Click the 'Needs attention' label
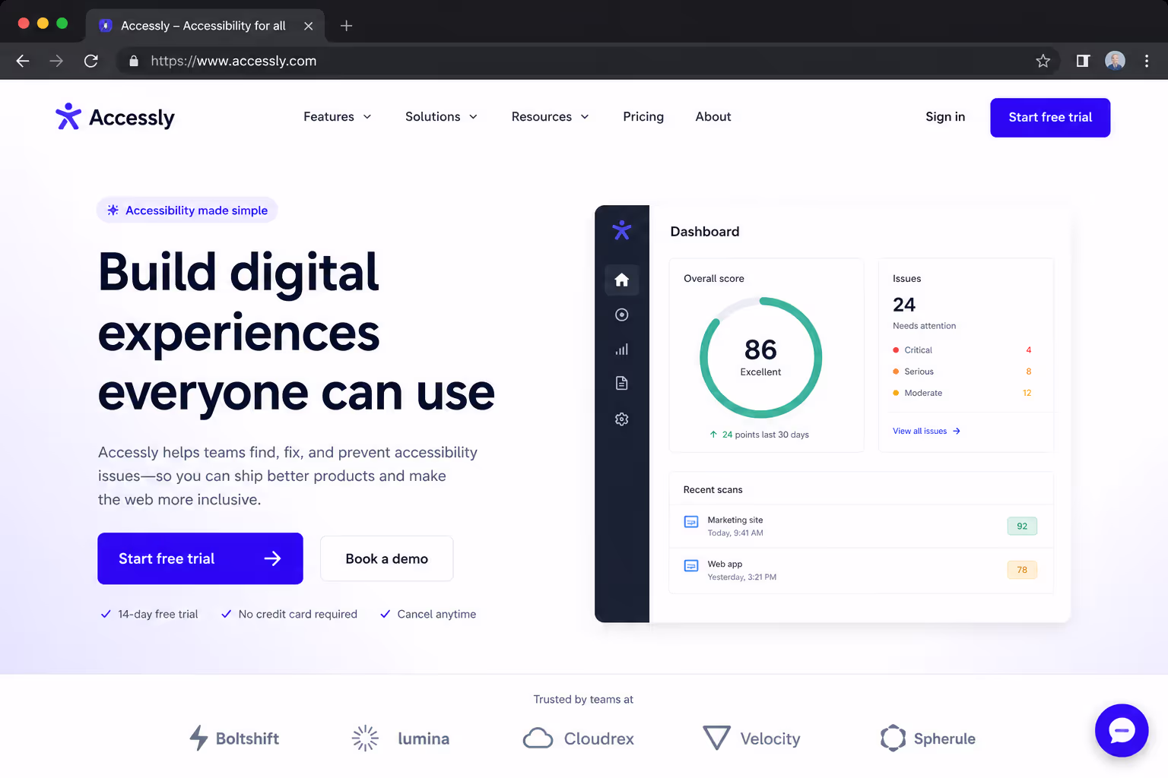This screenshot has width=1168, height=778. pos(924,326)
